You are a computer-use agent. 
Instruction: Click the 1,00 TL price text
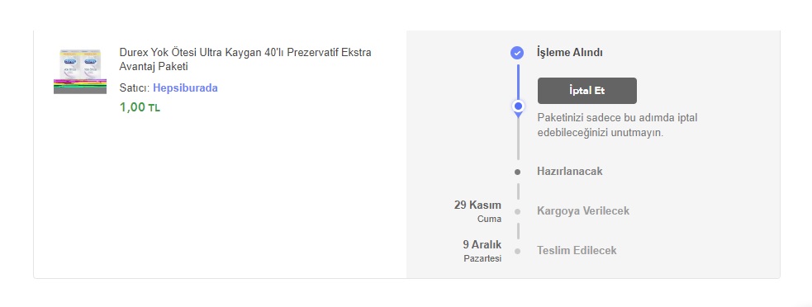140,107
